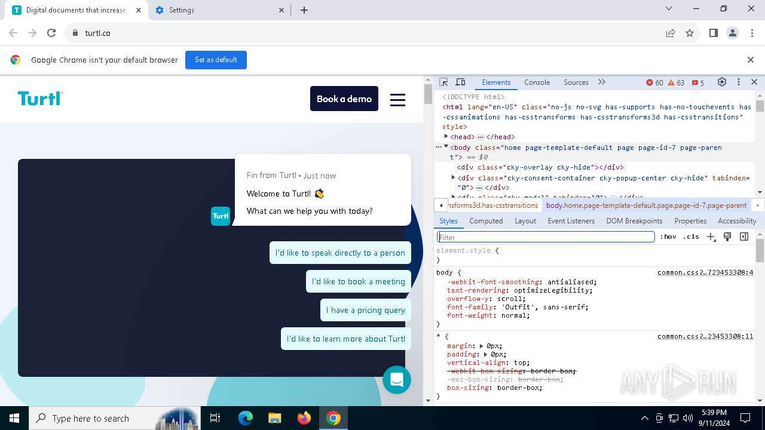Toggle the device toolbar icon
The image size is (765, 430).
(460, 82)
